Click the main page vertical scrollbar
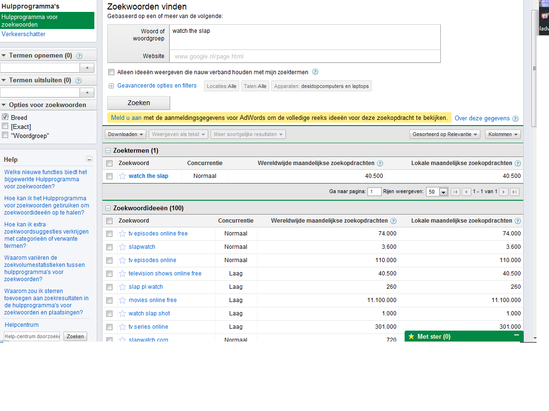549x411 pixels. click(534, 68)
